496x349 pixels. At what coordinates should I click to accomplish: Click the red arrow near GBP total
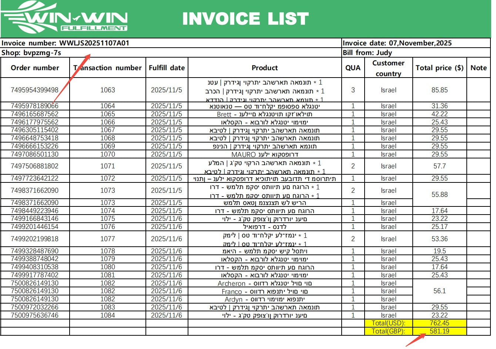click(415, 340)
